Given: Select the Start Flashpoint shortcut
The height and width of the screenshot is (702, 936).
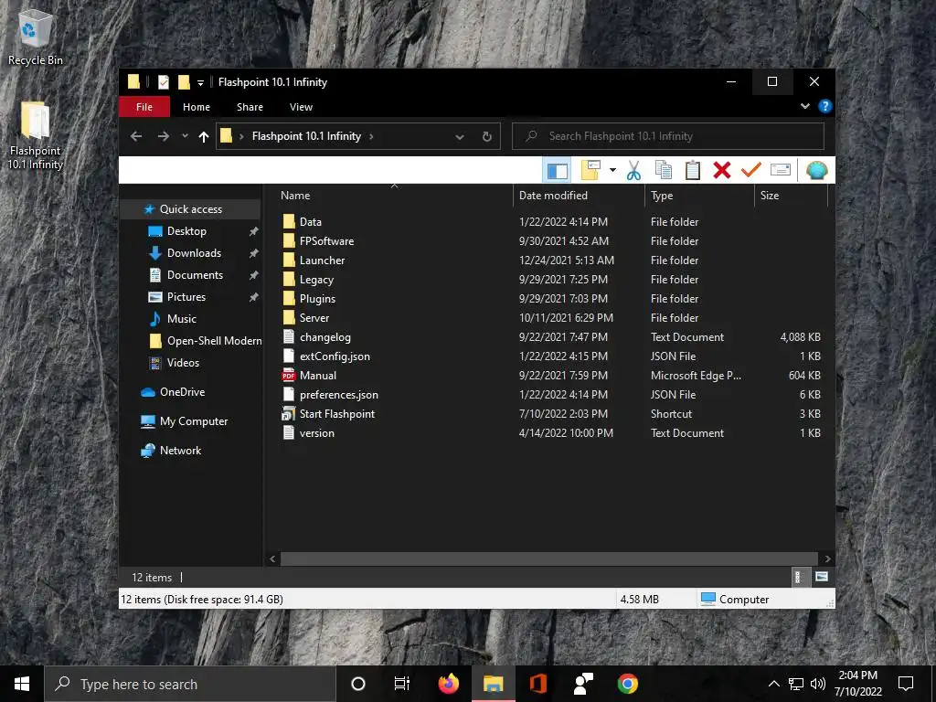Looking at the screenshot, I should point(337,414).
